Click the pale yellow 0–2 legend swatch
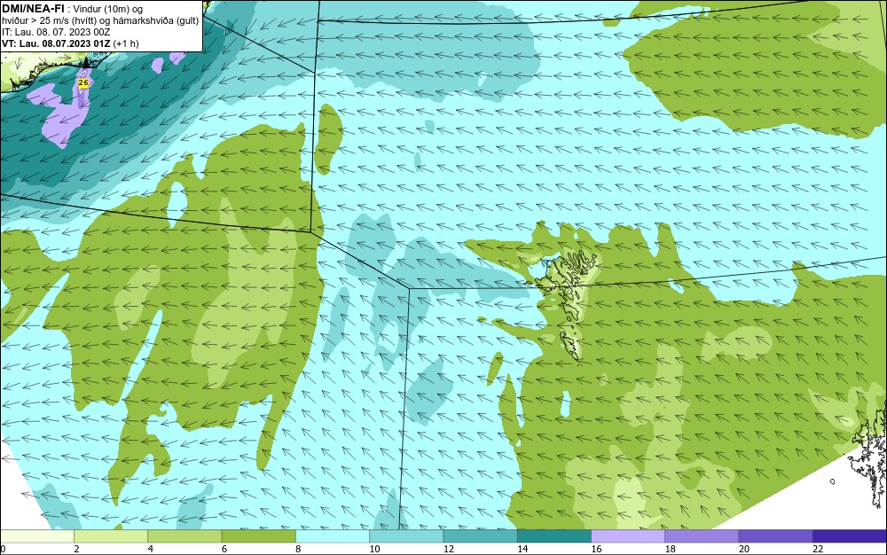 36,536
